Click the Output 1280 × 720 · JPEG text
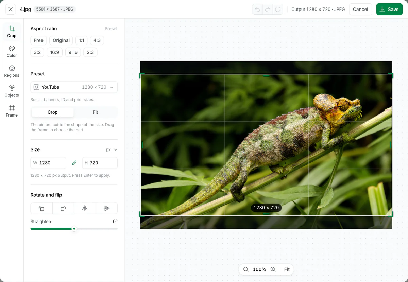This screenshot has height=282, width=408. click(x=318, y=10)
